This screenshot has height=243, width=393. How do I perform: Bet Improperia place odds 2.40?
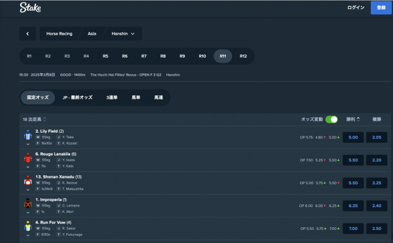[x=377, y=206]
